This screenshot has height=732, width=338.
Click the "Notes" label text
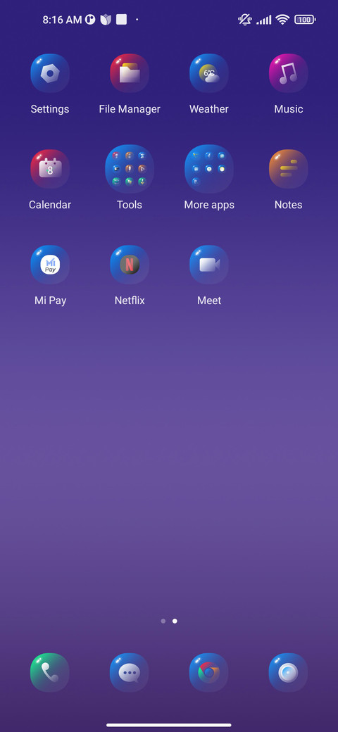pyautogui.click(x=289, y=205)
